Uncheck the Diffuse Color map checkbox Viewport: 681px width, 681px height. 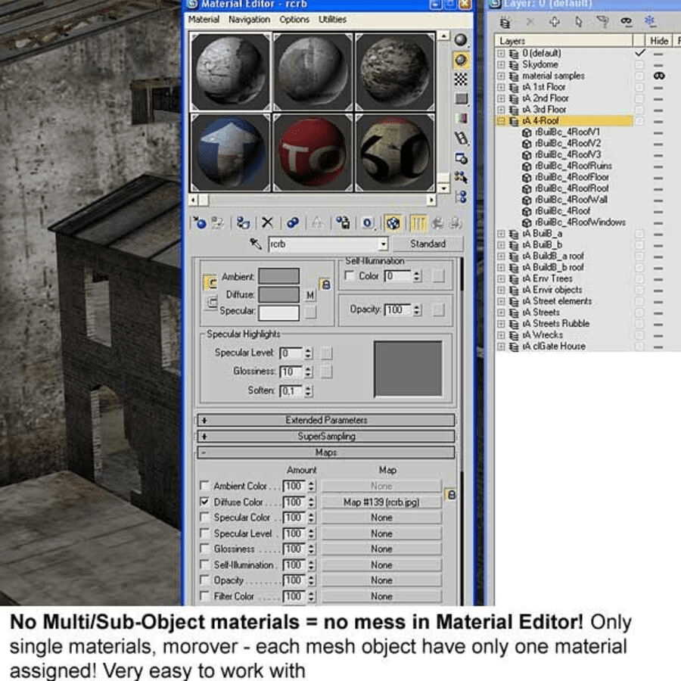coord(204,502)
